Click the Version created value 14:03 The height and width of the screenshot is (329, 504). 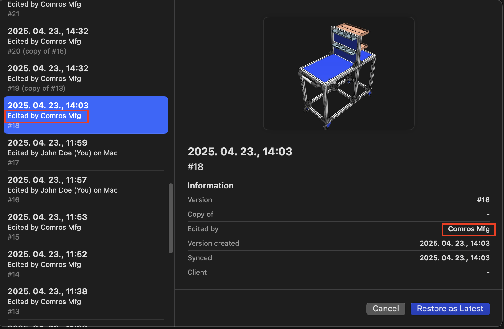point(454,244)
